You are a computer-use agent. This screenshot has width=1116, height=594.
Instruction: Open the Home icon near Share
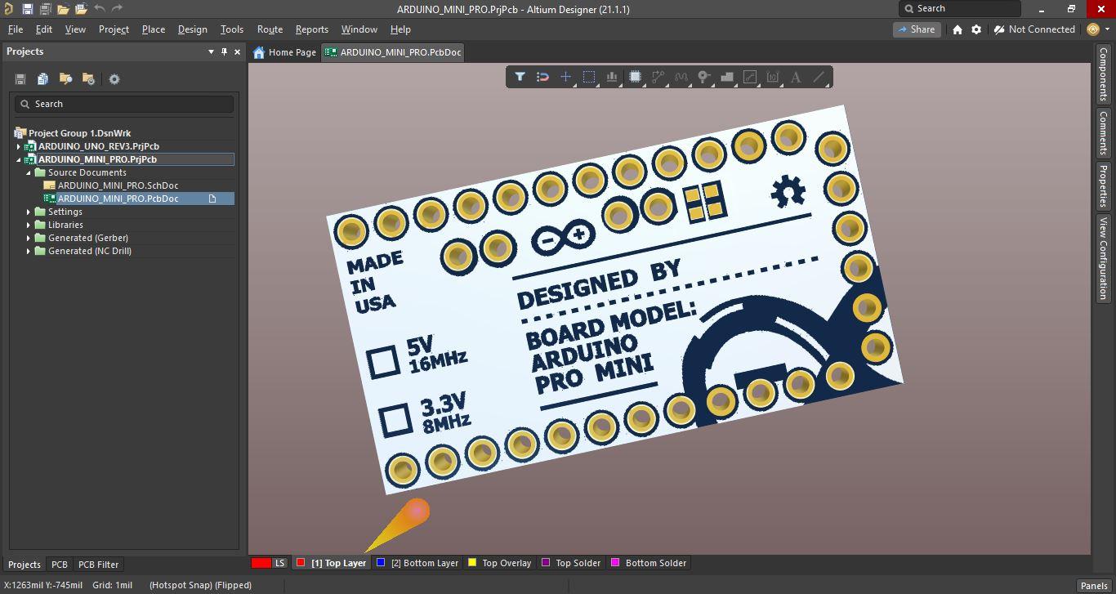point(958,29)
